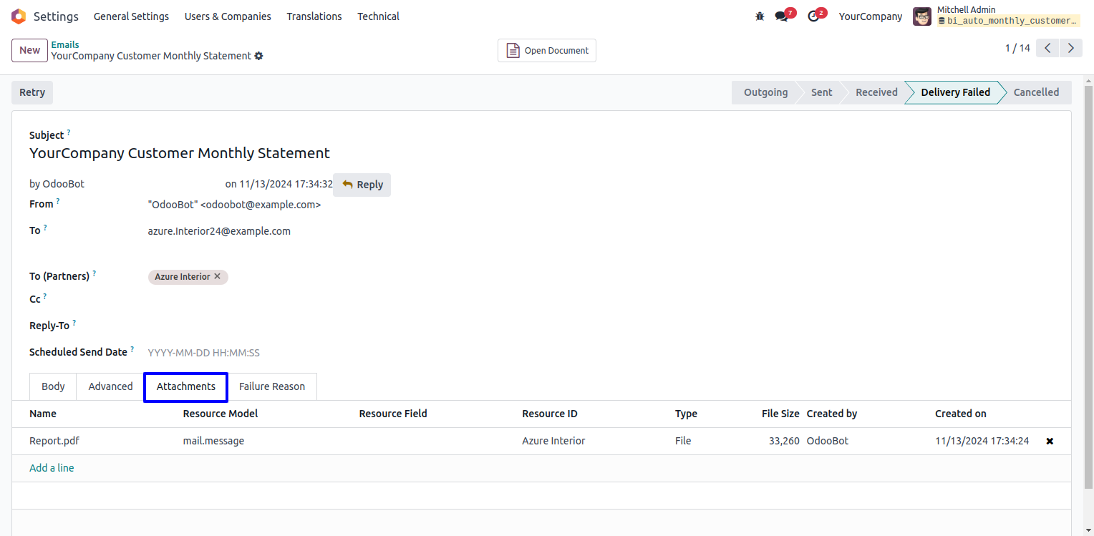Switch to the Failure Reason tab
This screenshot has height=536, width=1094.
272,386
